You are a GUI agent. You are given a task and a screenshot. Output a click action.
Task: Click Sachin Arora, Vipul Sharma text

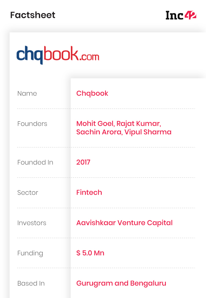click(124, 132)
